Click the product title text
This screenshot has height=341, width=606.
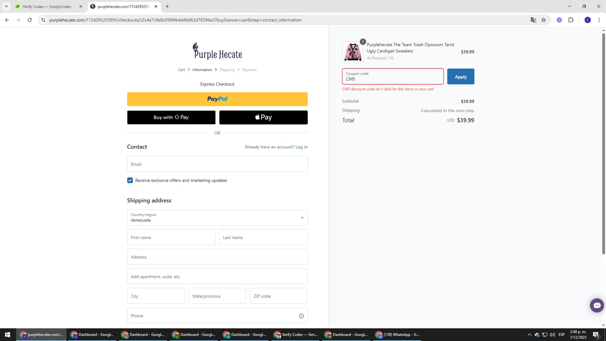[x=410, y=48]
